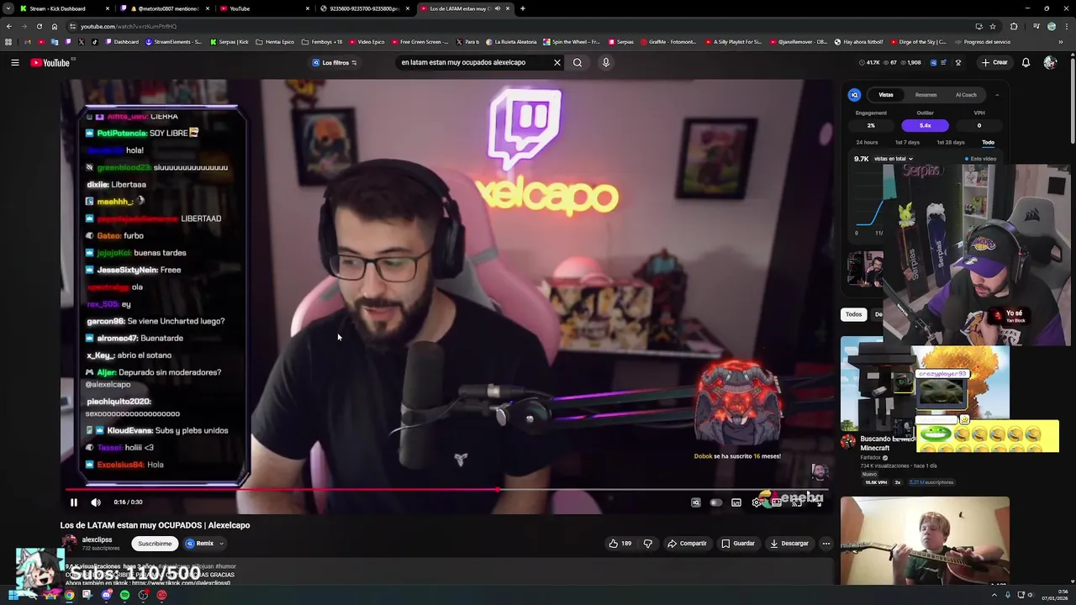
Task: Switch to the Vistas tab
Action: pyautogui.click(x=886, y=95)
